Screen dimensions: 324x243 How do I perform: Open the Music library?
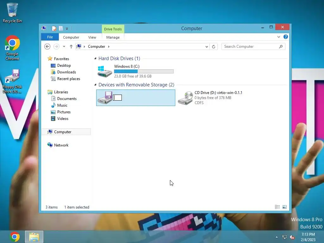(x=62, y=105)
